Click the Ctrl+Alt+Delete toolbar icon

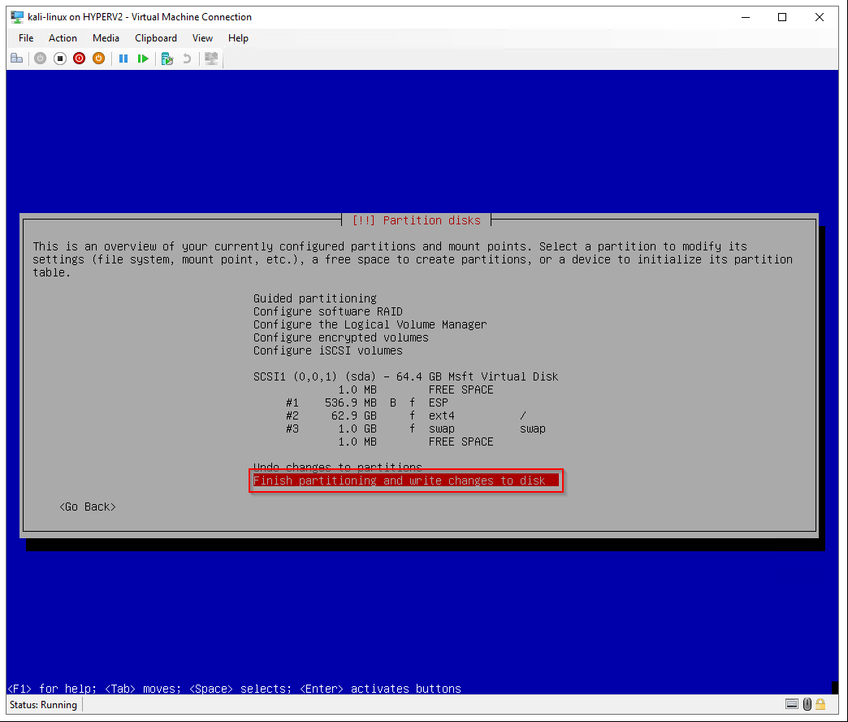pos(16,59)
